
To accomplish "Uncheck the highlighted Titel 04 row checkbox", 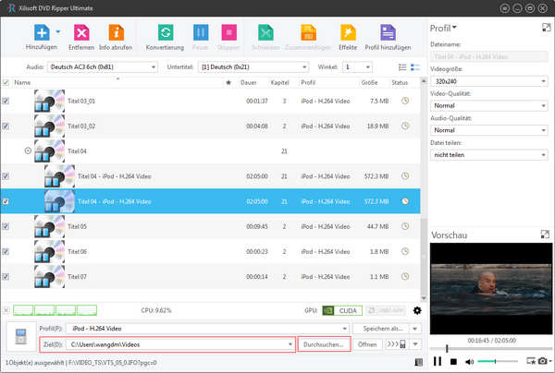I will pyautogui.click(x=6, y=201).
